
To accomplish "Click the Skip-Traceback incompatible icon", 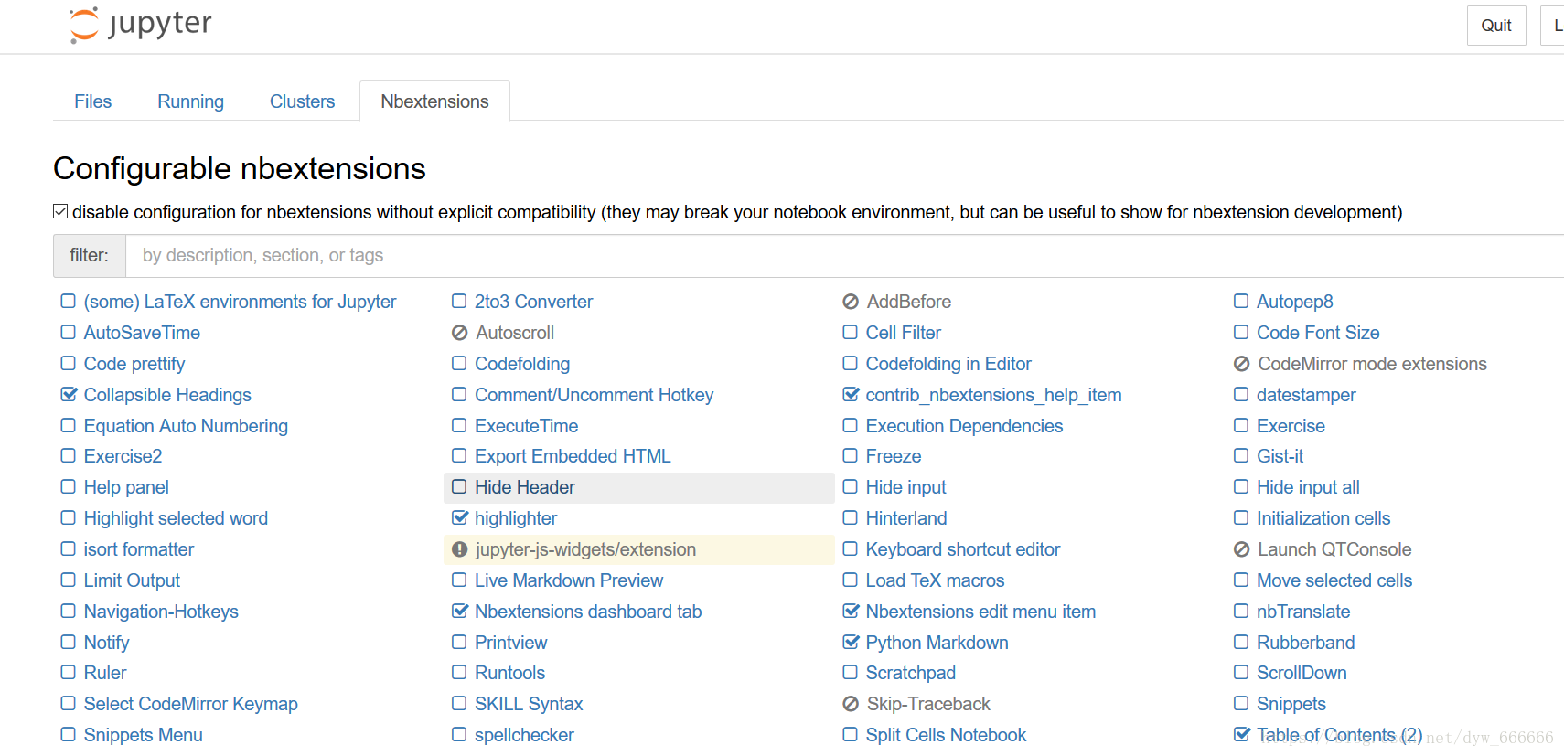I will [851, 704].
